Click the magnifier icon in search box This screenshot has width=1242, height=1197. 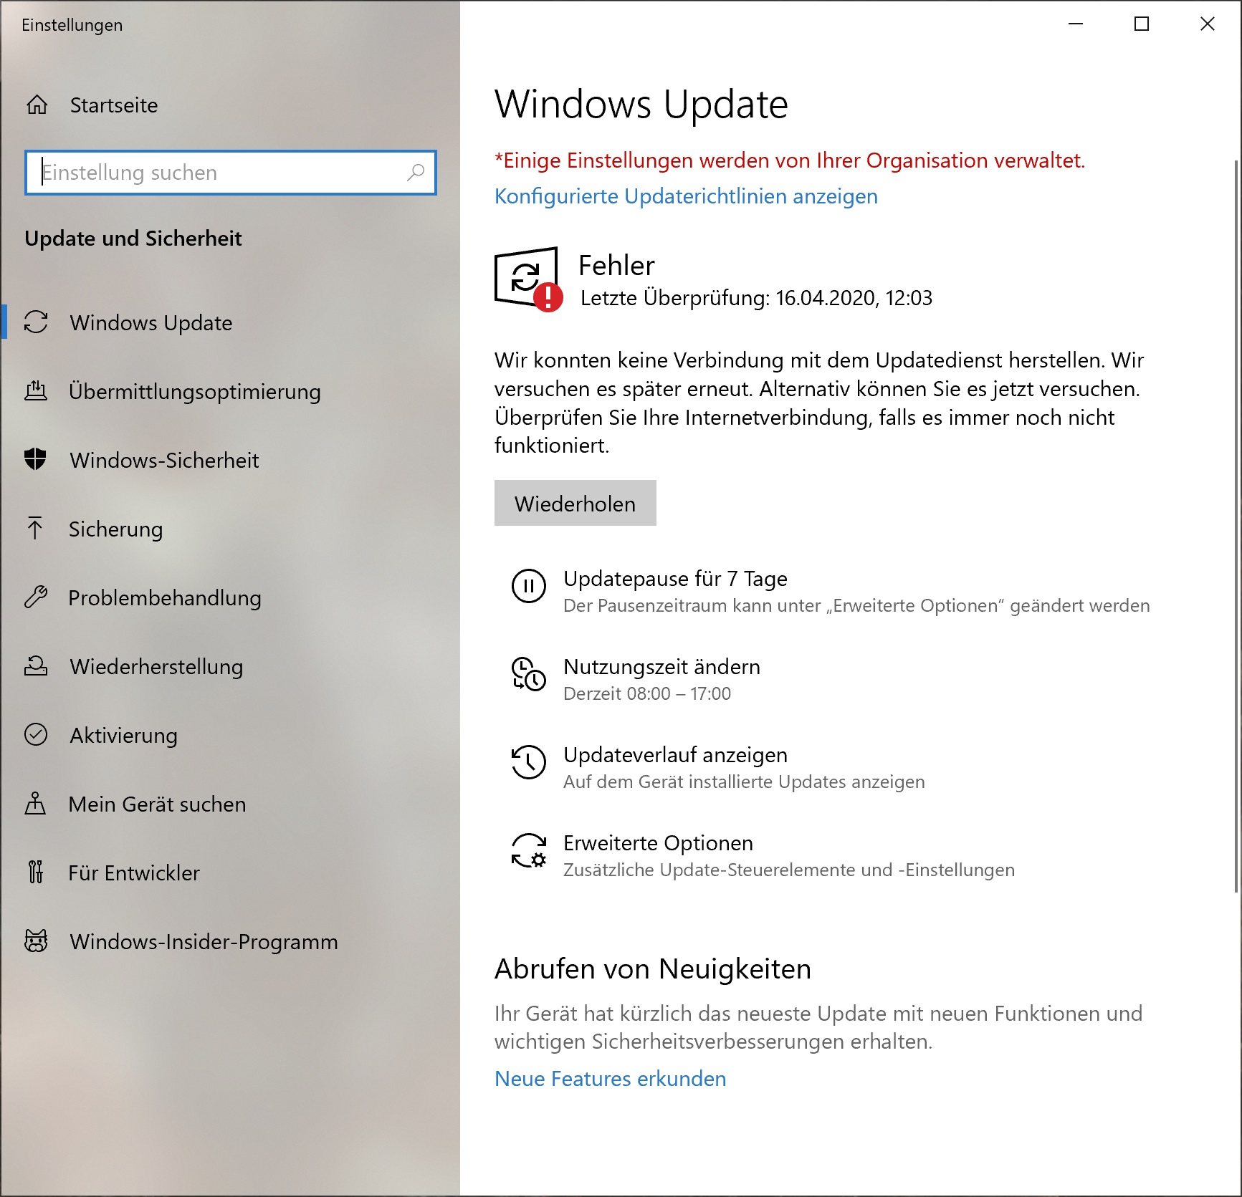[x=416, y=173]
